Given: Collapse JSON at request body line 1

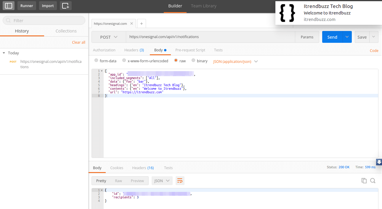Looking at the screenshot, I should pos(102,71).
